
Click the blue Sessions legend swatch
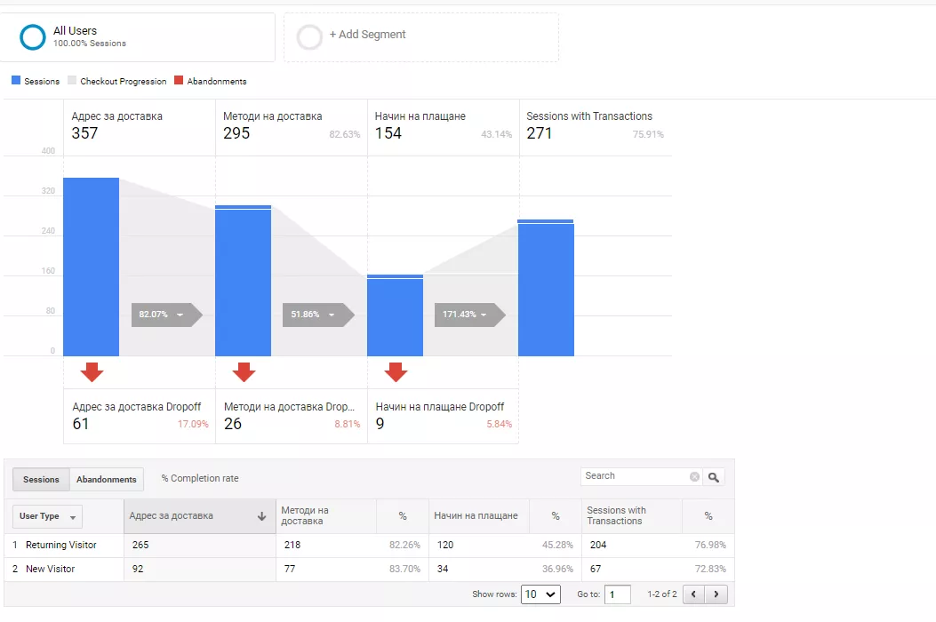16,80
